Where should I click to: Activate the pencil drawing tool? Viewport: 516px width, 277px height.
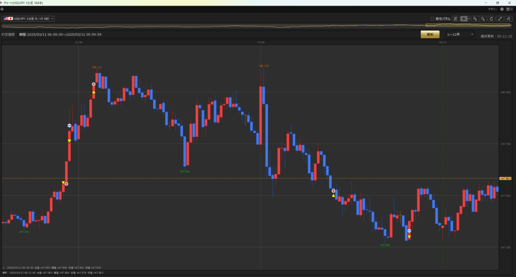point(500,19)
